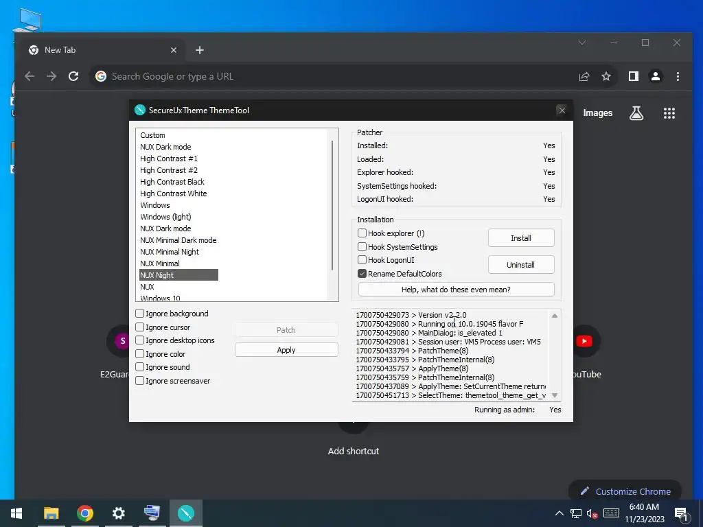This screenshot has height=527, width=703.
Task: Open Chrome three-dot menu
Action: tap(678, 76)
